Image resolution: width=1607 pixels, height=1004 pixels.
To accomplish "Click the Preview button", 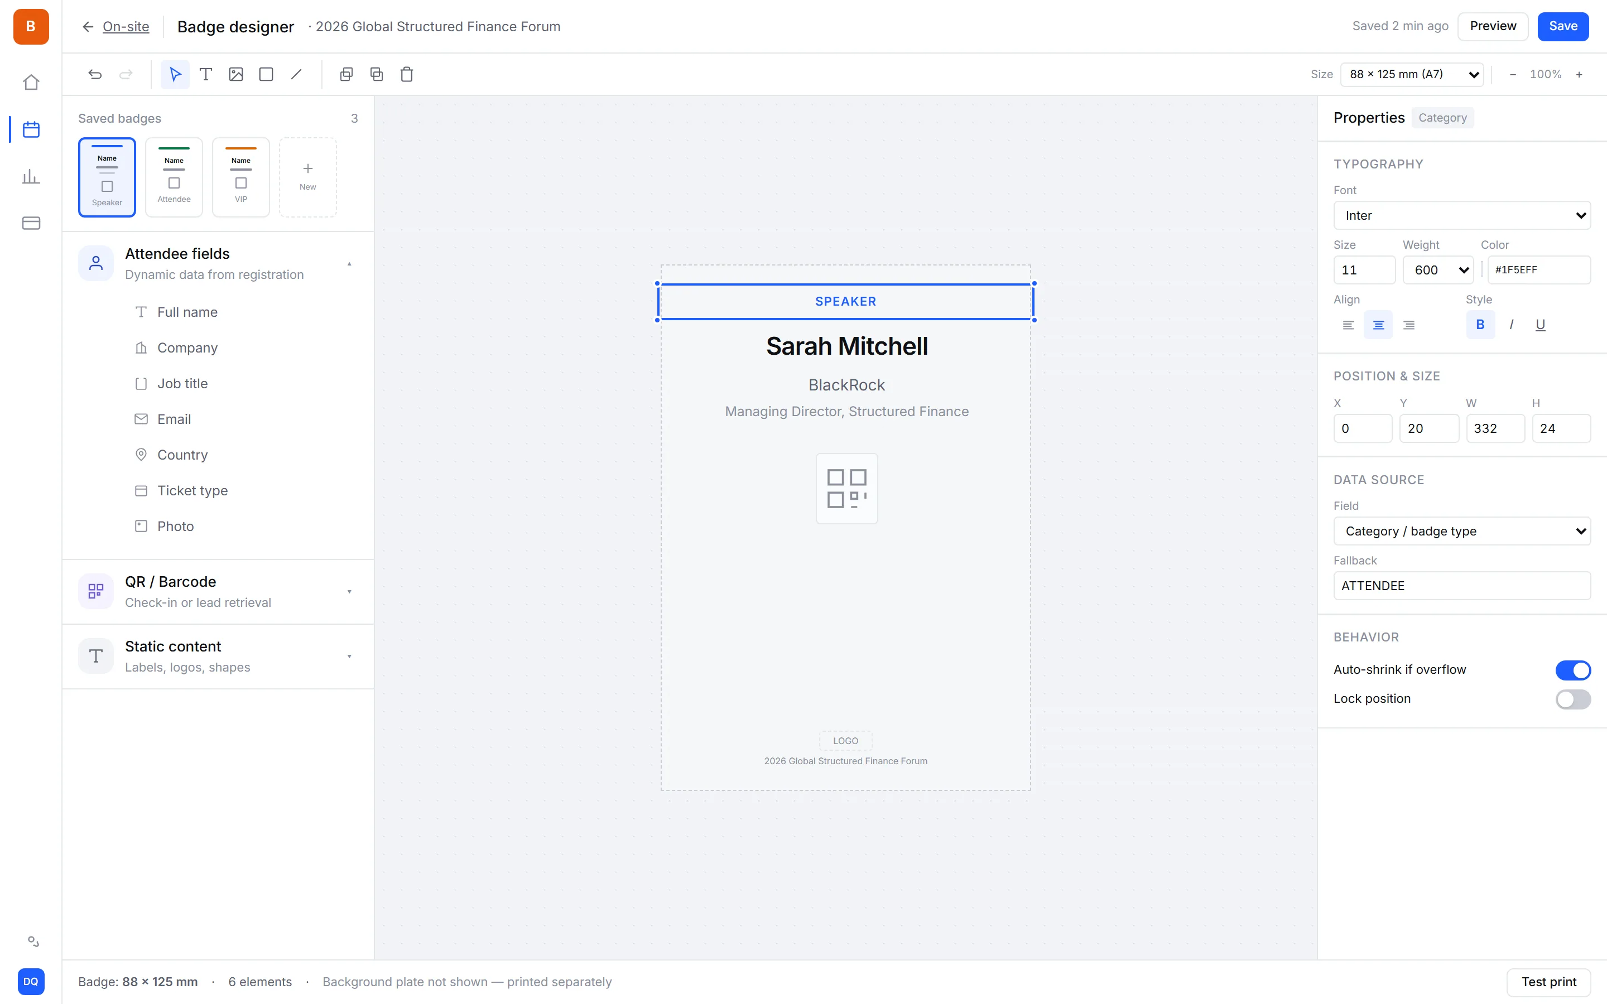I will (1493, 27).
